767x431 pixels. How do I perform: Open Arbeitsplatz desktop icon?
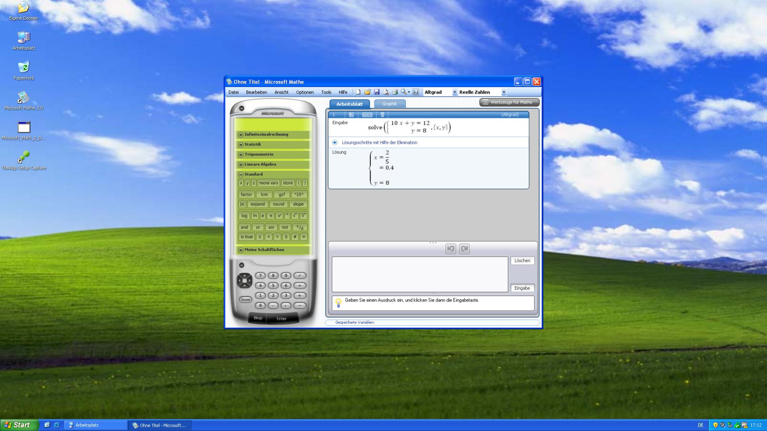(24, 41)
